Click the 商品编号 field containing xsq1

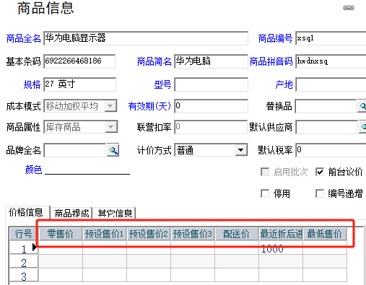(331, 38)
